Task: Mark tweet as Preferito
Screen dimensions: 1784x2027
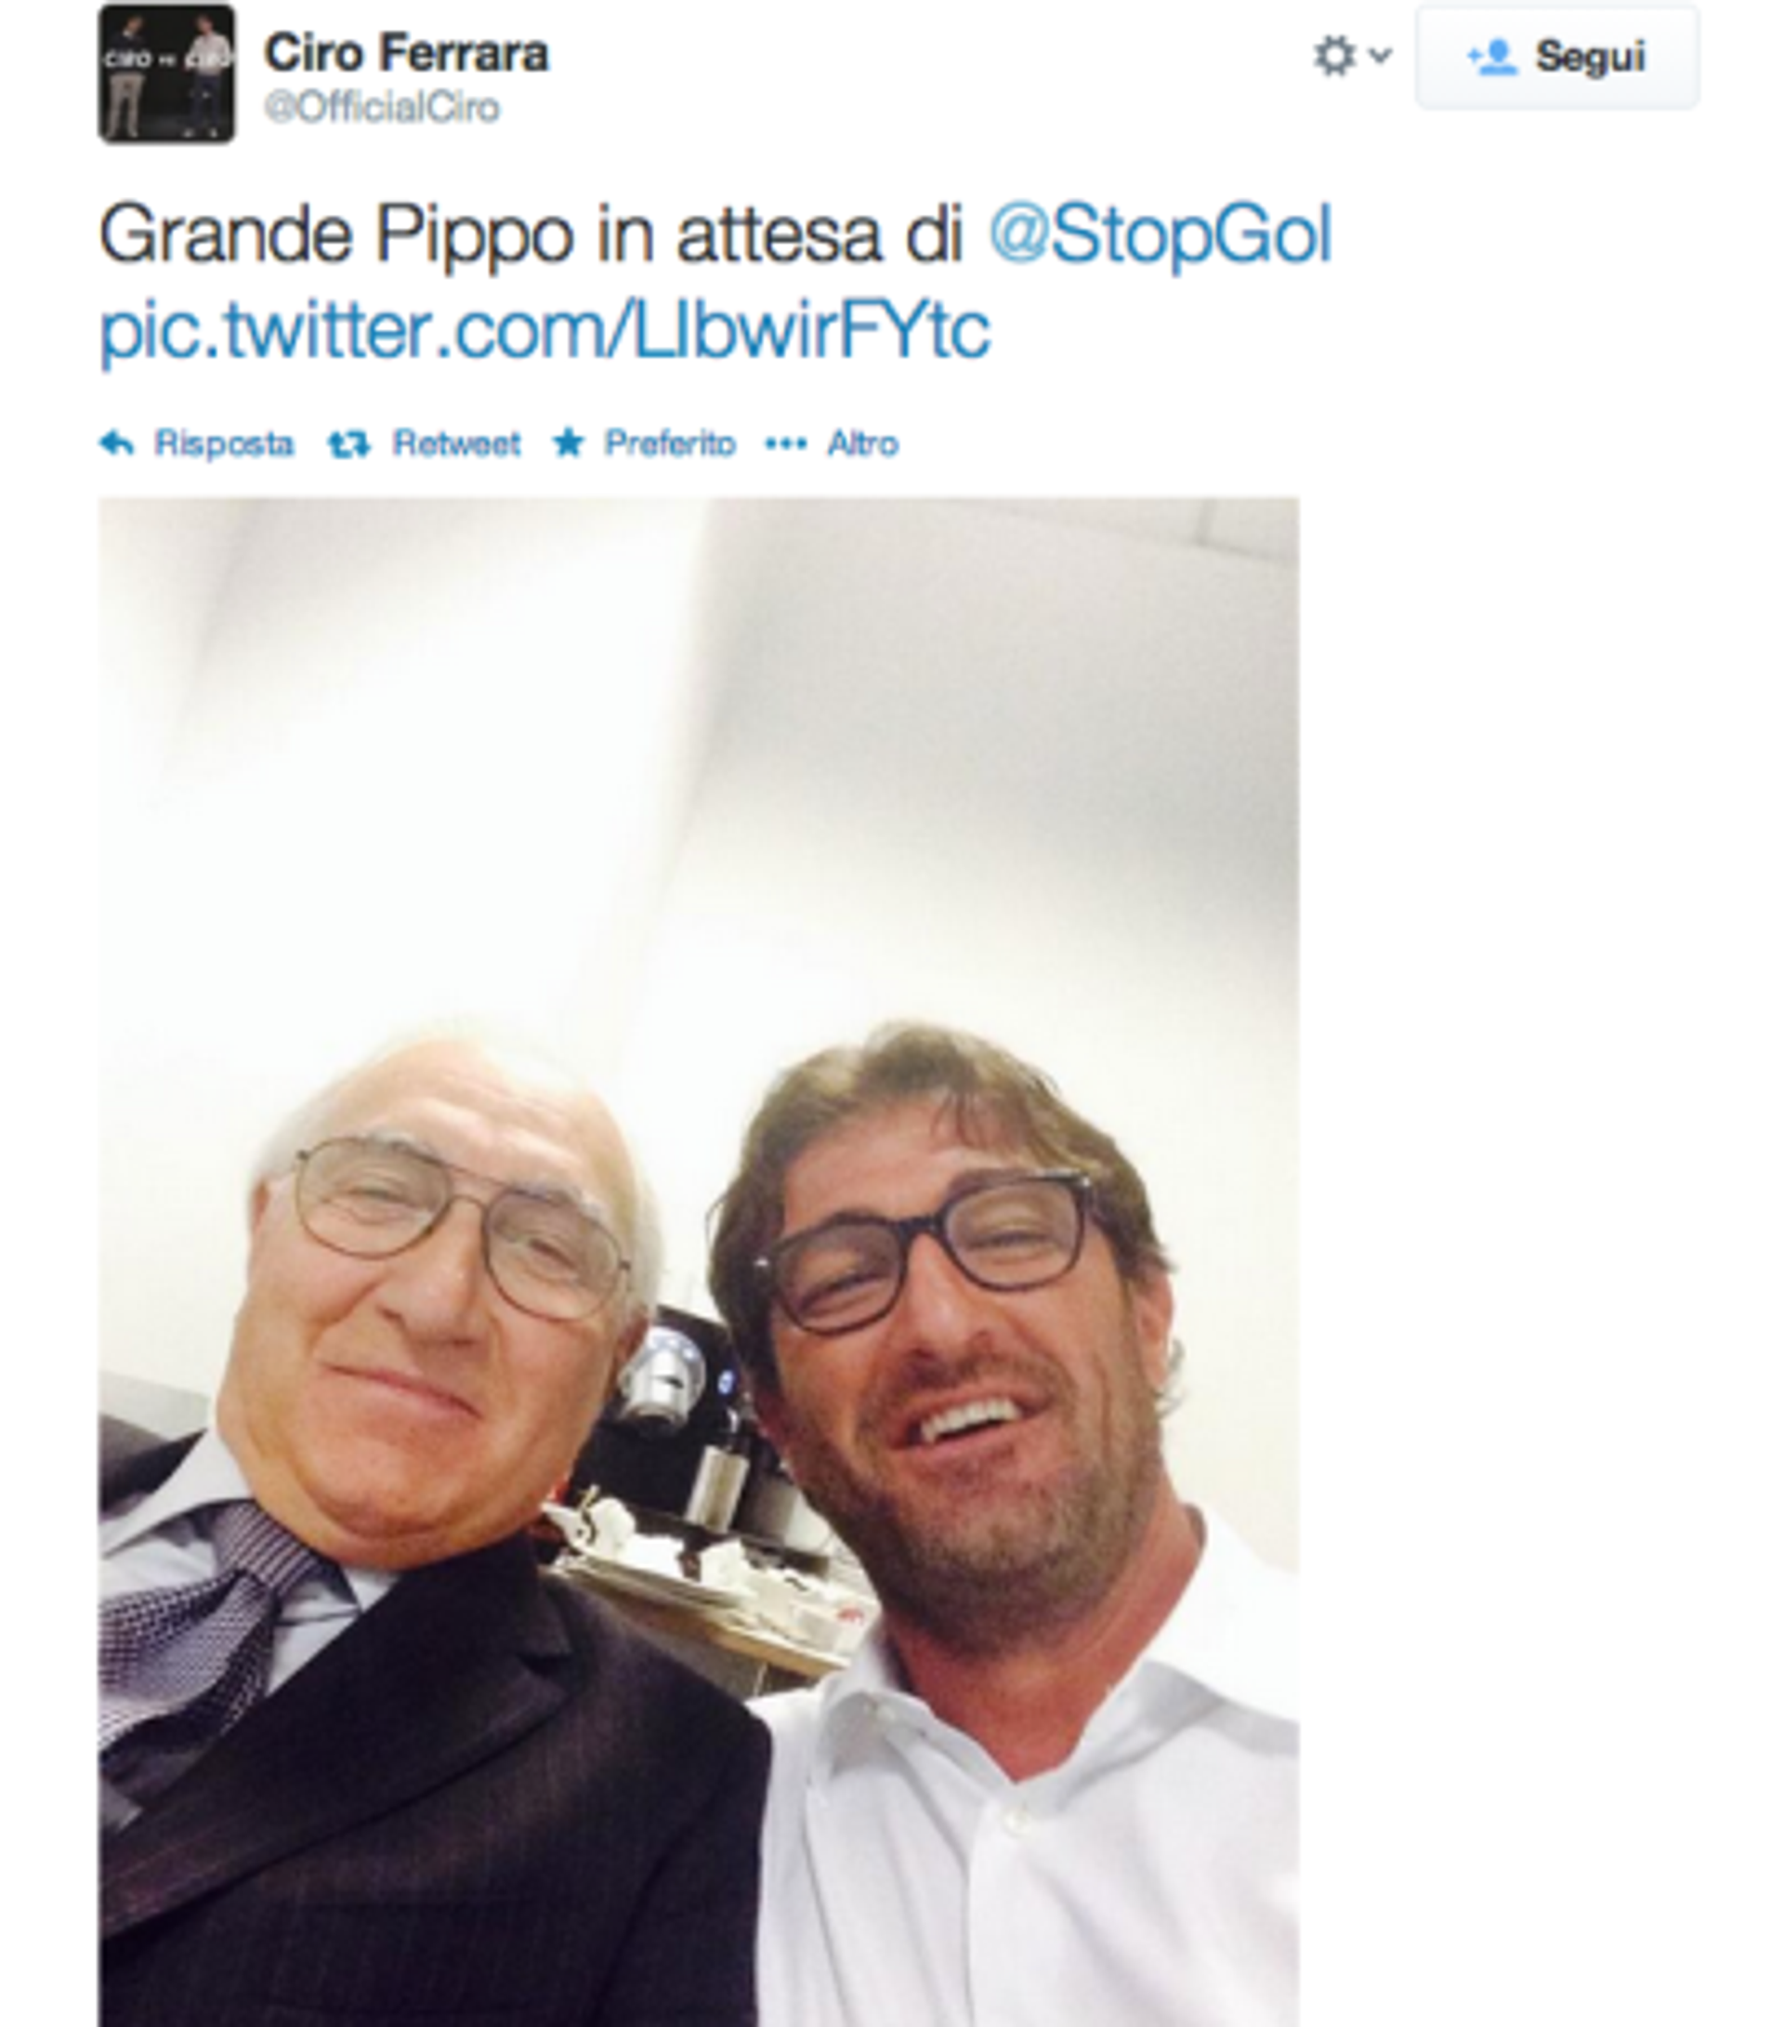Action: point(670,443)
